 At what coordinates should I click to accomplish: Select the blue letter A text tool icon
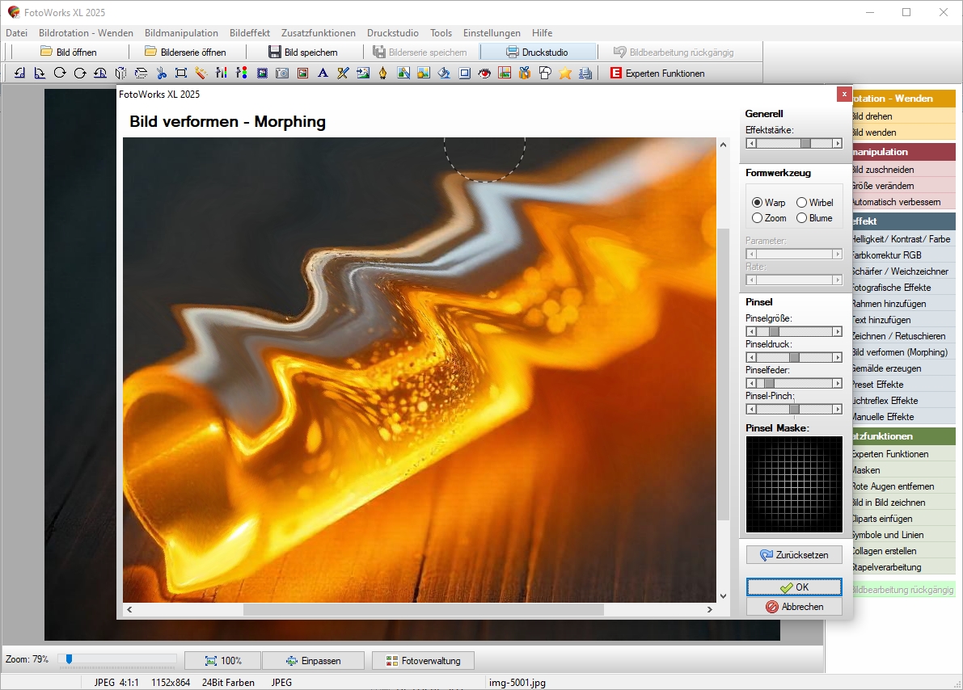[323, 74]
